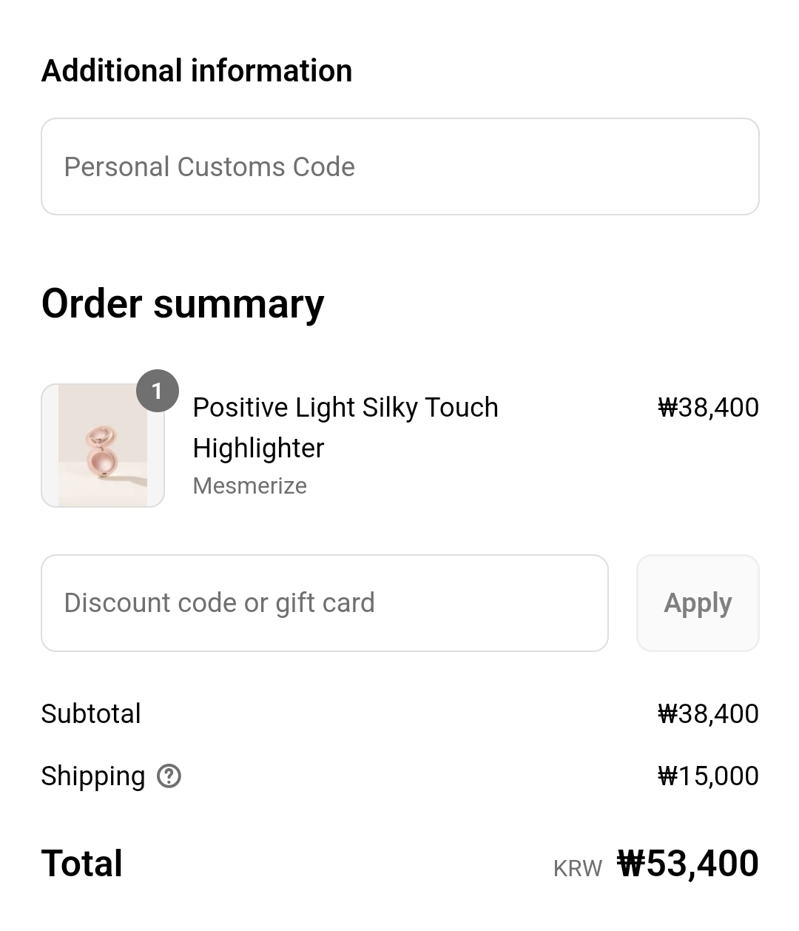Click the won symbol in the total amount
799x931 pixels.
pos(630,864)
